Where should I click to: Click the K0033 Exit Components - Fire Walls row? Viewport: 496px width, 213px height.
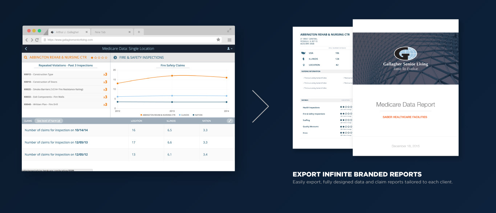point(66,97)
